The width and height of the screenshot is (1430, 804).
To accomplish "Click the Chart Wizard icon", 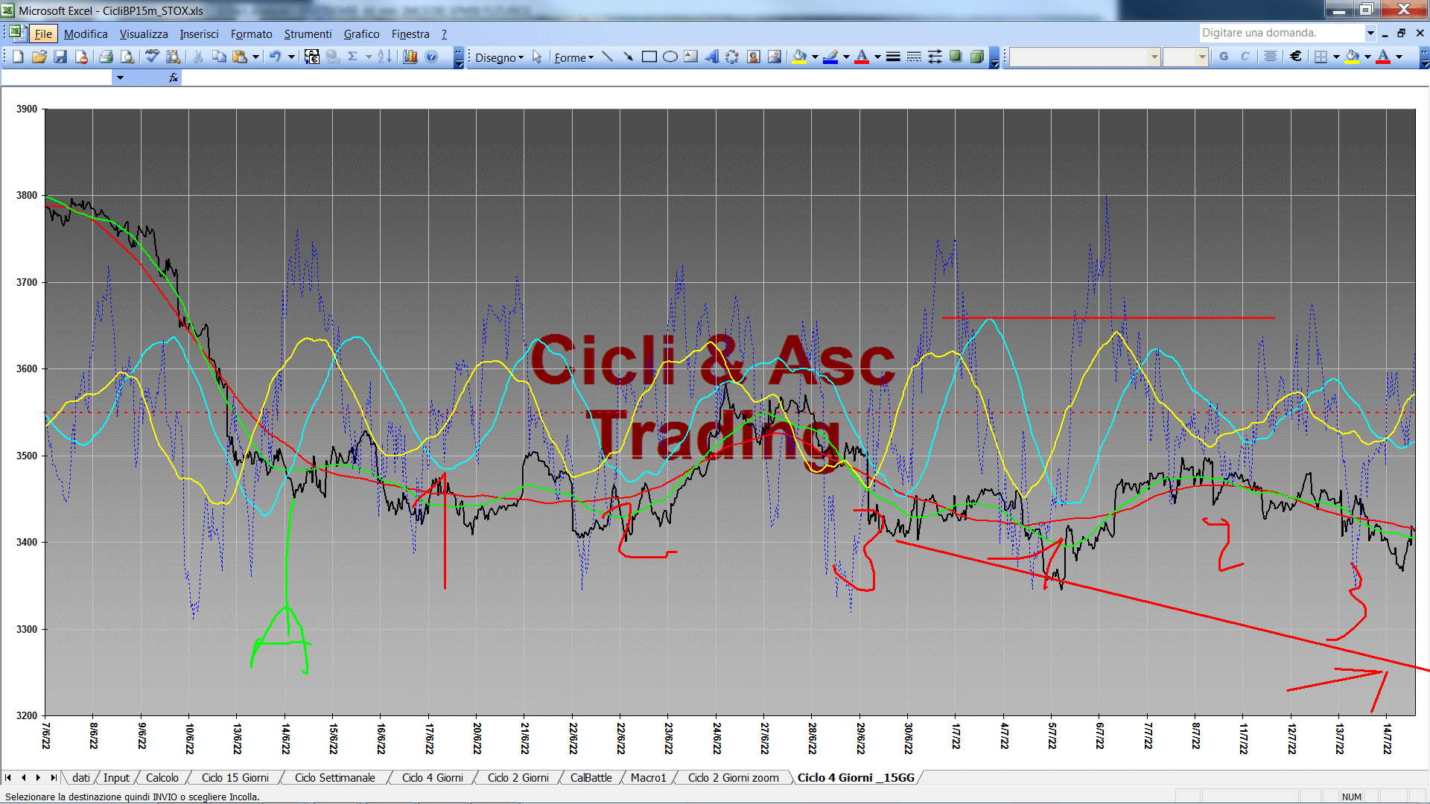I will point(410,57).
